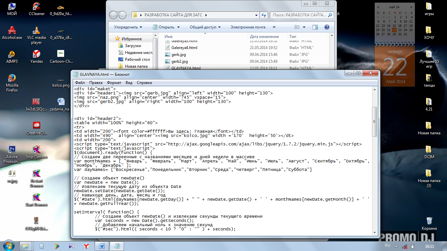
Task: Switch to Notepad taskbar button
Action: point(117,246)
